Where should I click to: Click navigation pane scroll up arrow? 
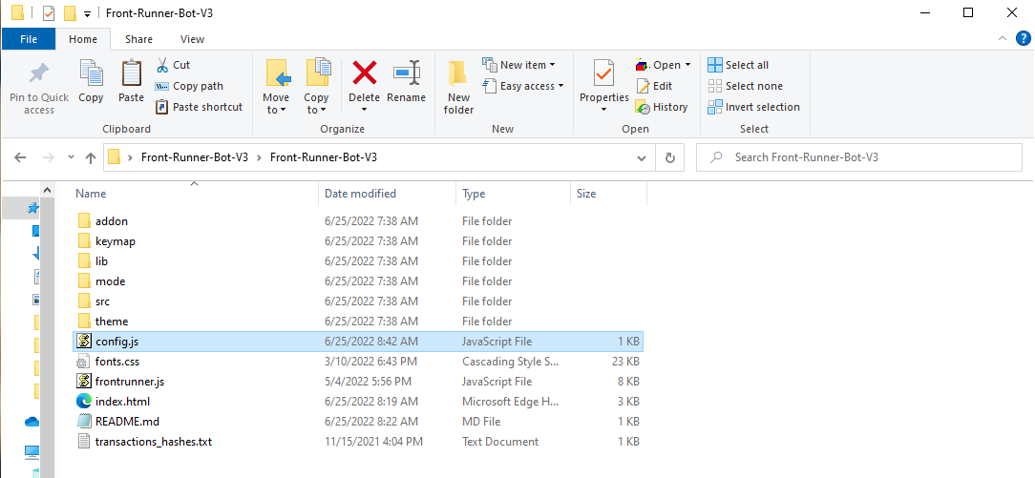tap(48, 190)
